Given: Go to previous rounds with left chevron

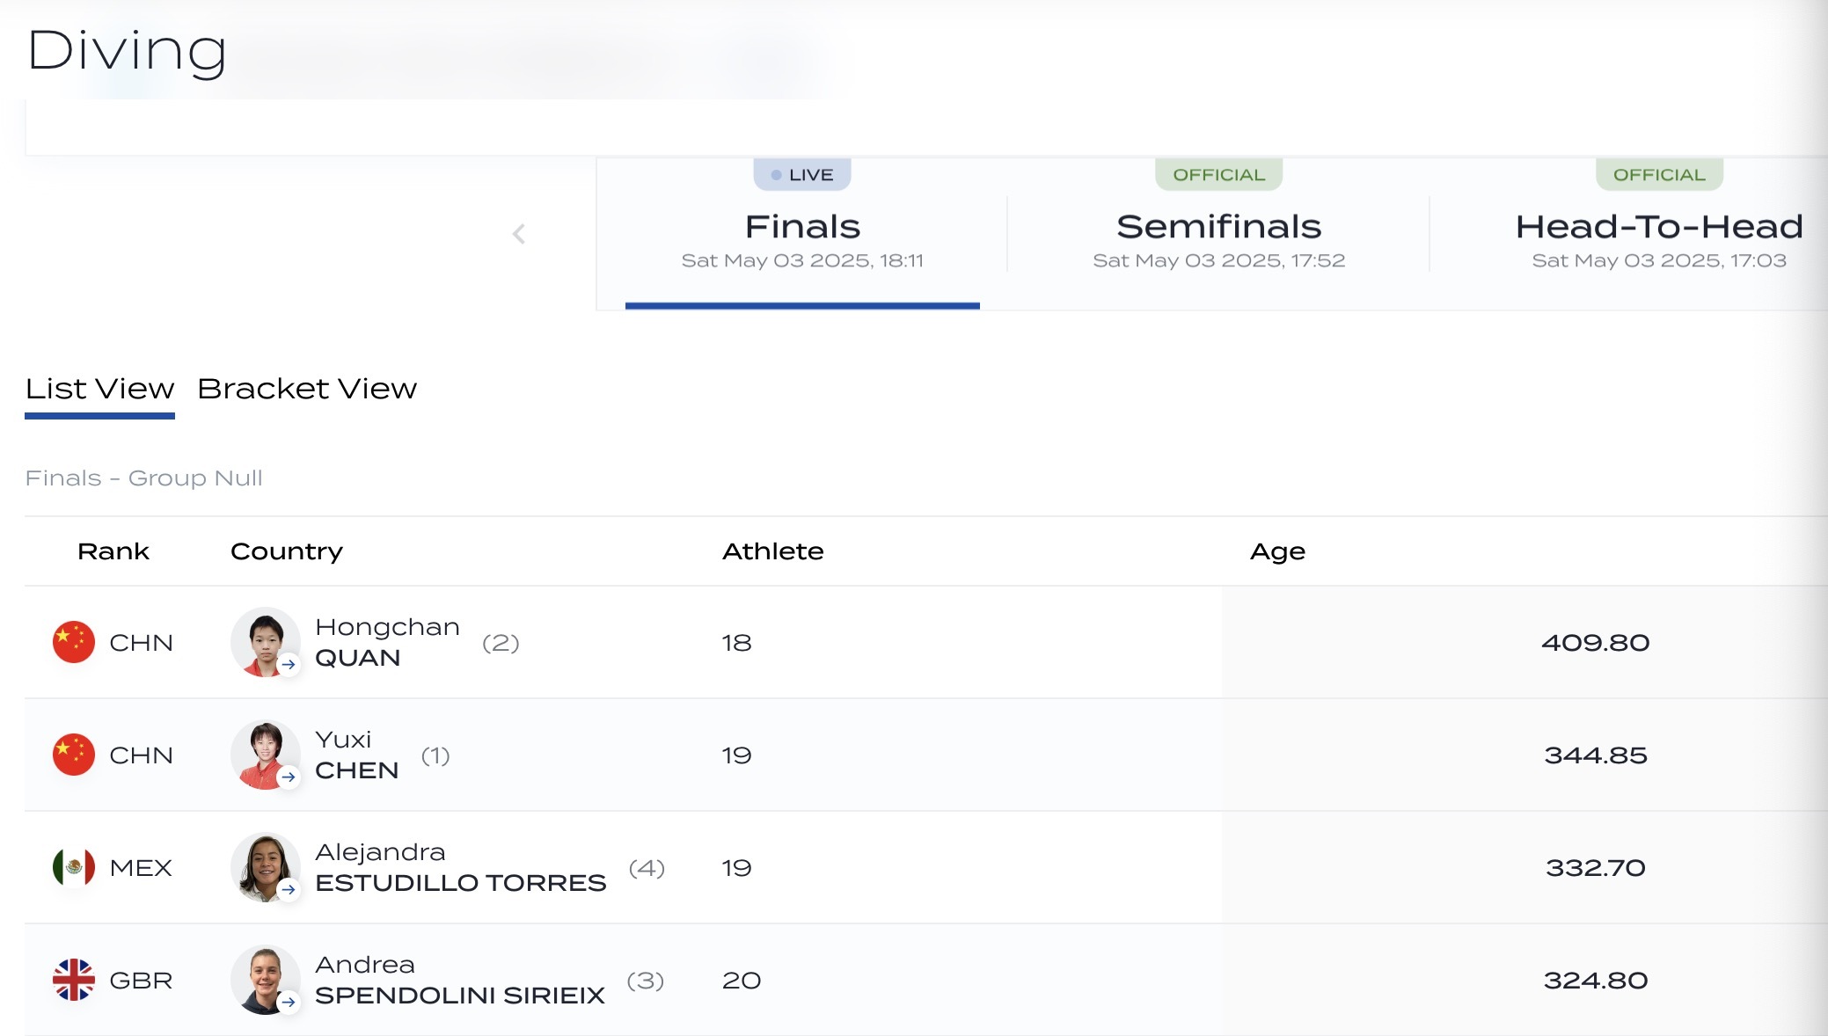Looking at the screenshot, I should (x=519, y=234).
